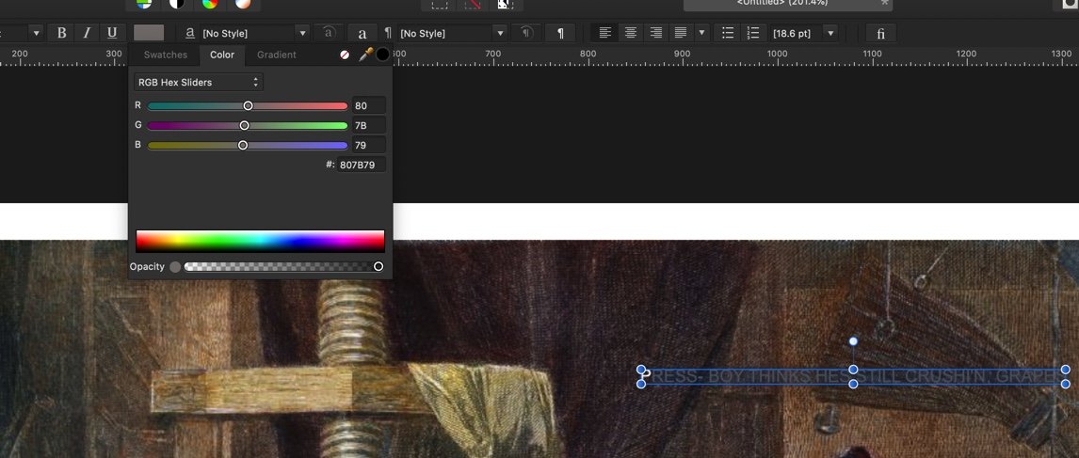
Task: Close the Untitled document tab
Action: (x=884, y=4)
